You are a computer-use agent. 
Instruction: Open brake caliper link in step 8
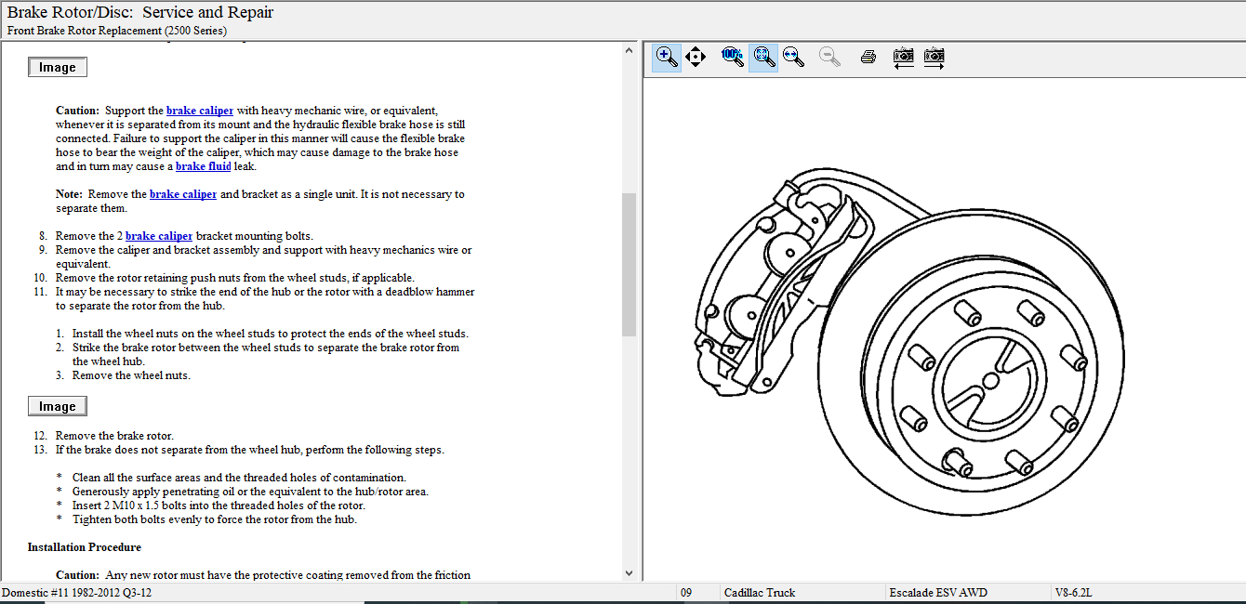[159, 236]
